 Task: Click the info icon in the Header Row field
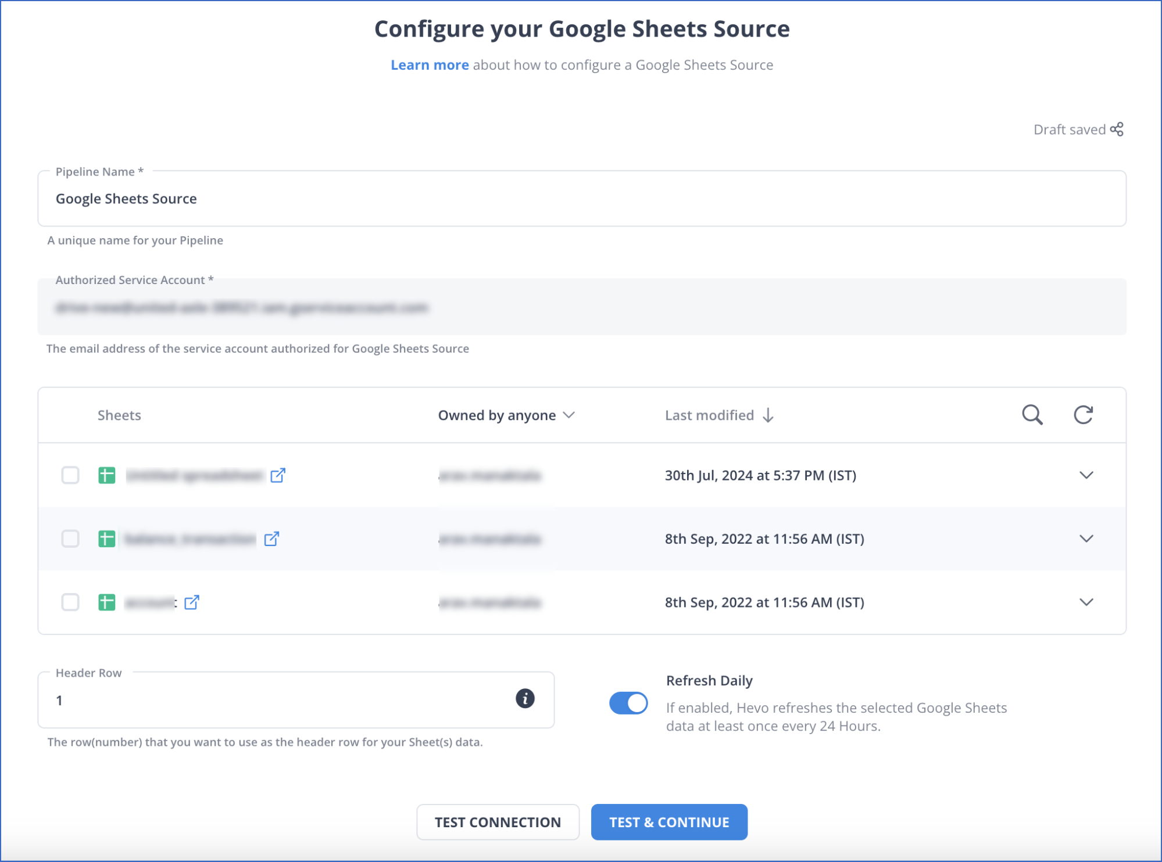[526, 700]
